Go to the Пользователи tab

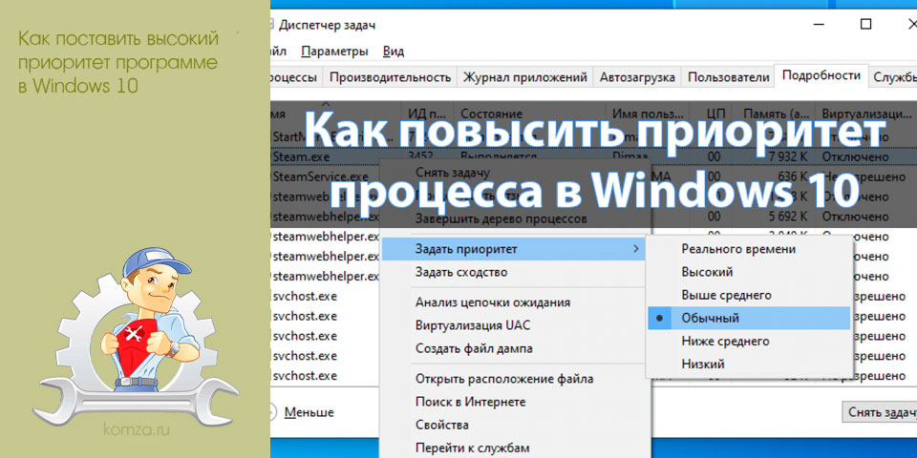728,77
